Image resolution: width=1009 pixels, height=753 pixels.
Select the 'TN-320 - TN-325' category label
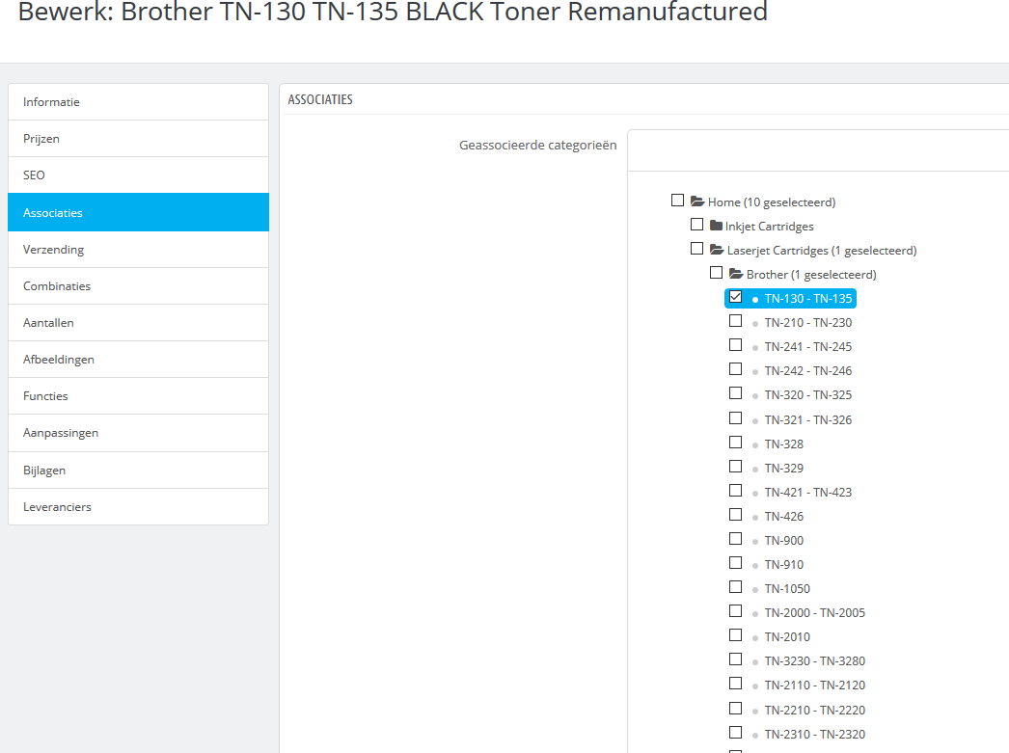808,395
